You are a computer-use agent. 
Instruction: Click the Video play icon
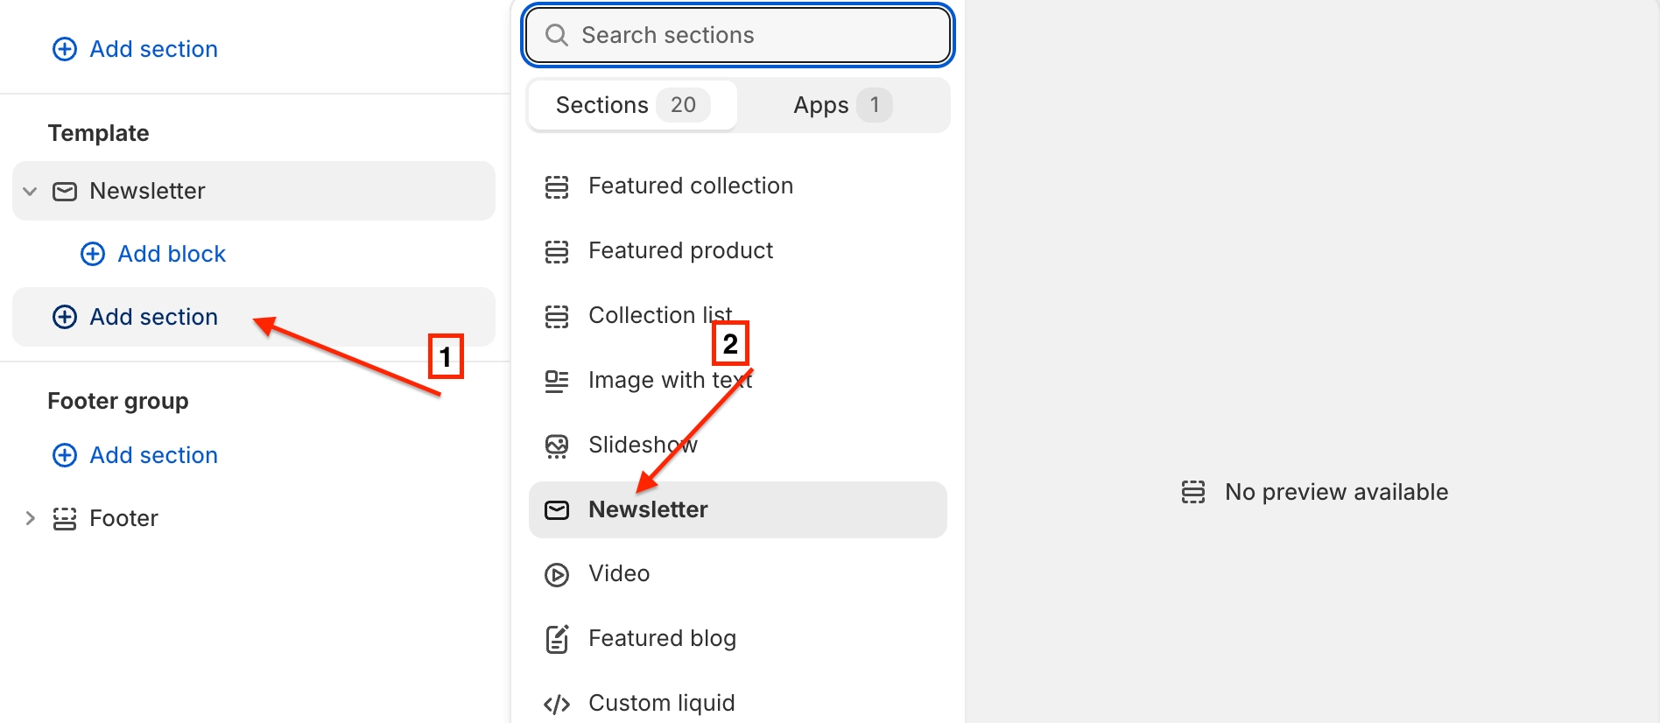click(x=557, y=574)
